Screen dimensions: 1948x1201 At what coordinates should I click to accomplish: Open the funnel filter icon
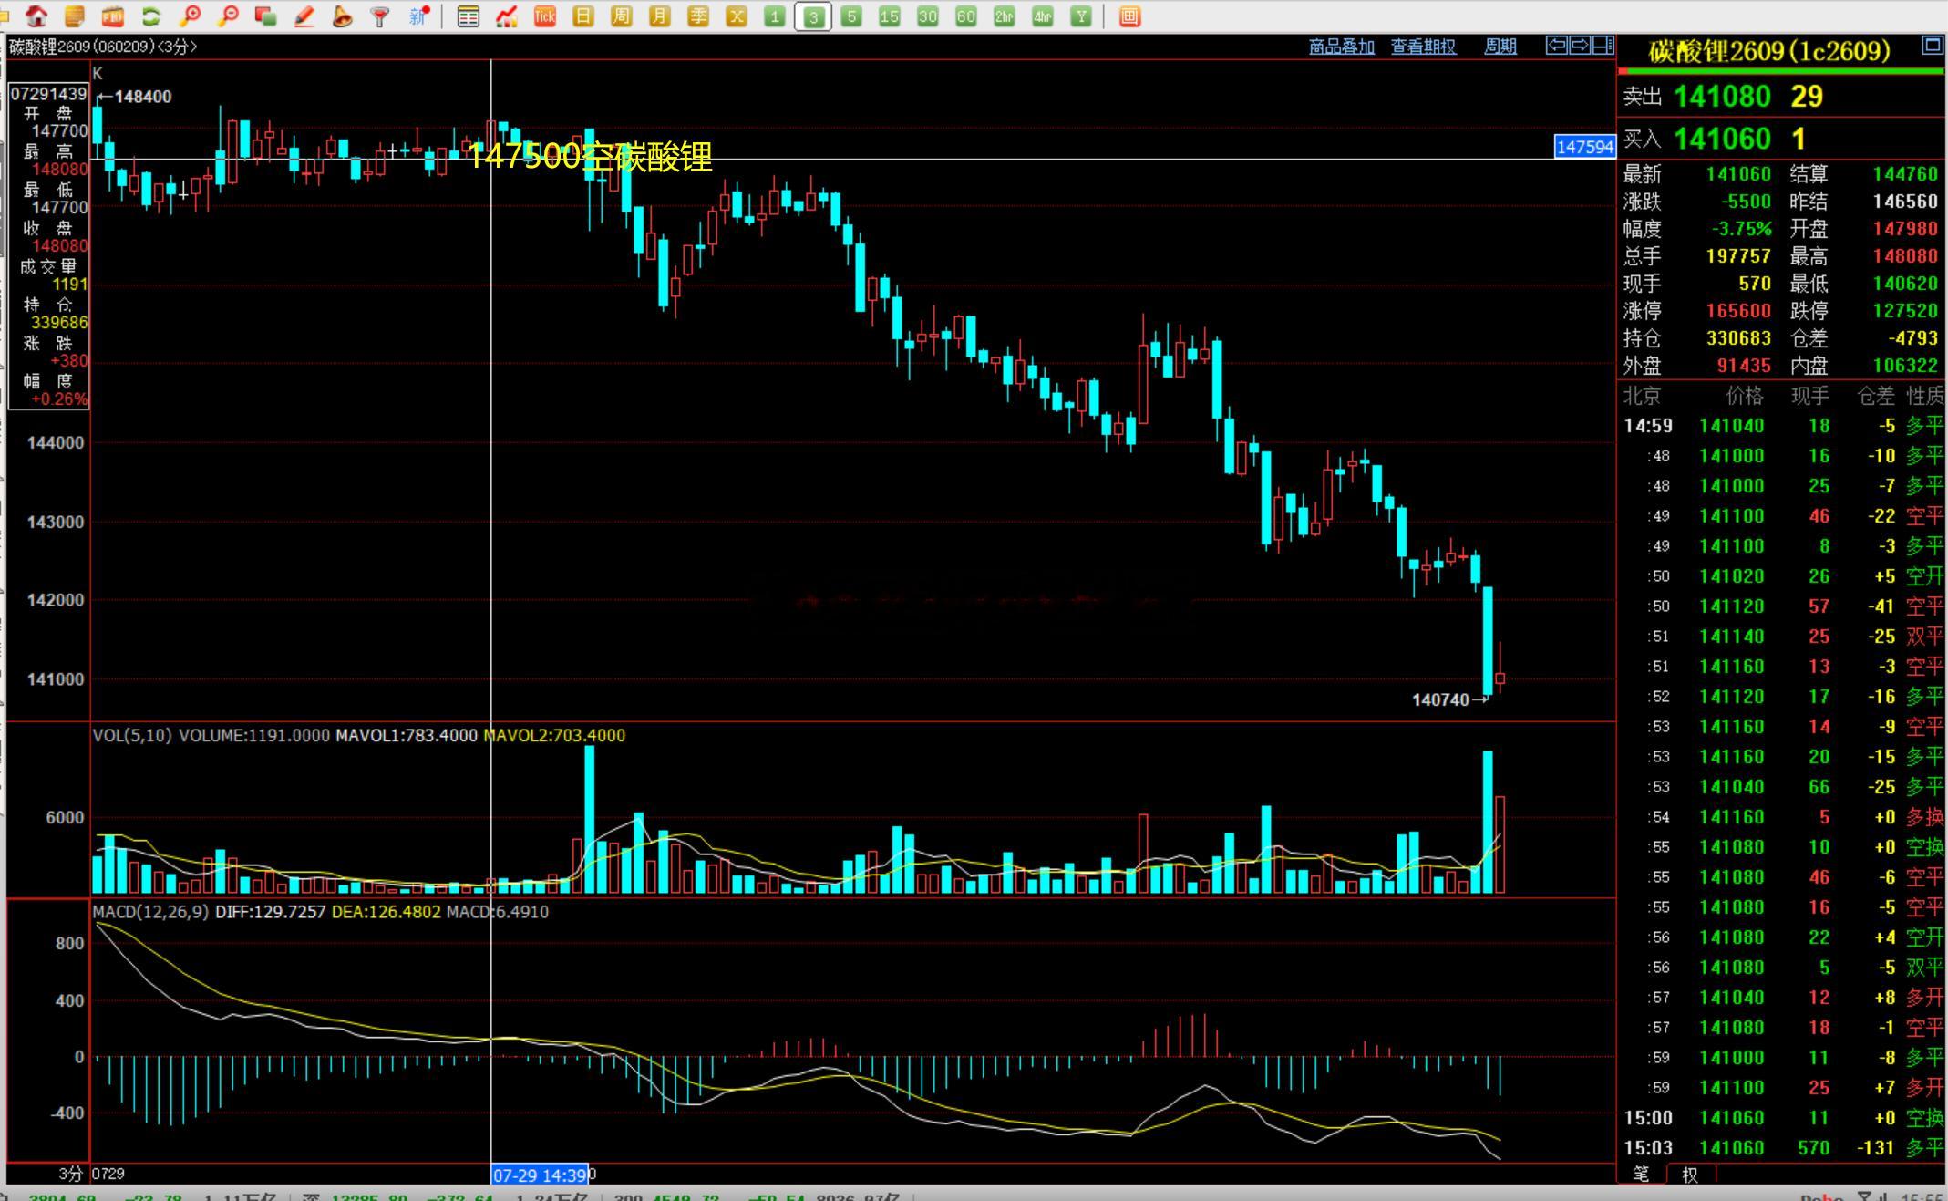pyautogui.click(x=381, y=16)
